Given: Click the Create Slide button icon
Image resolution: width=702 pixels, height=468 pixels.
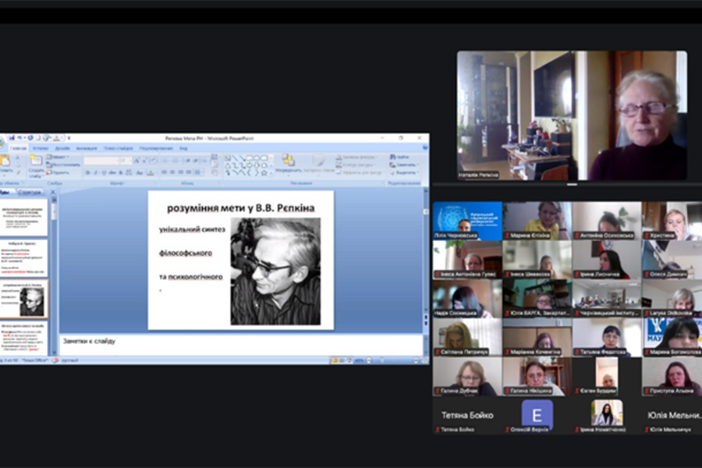Looking at the screenshot, I should (x=37, y=161).
